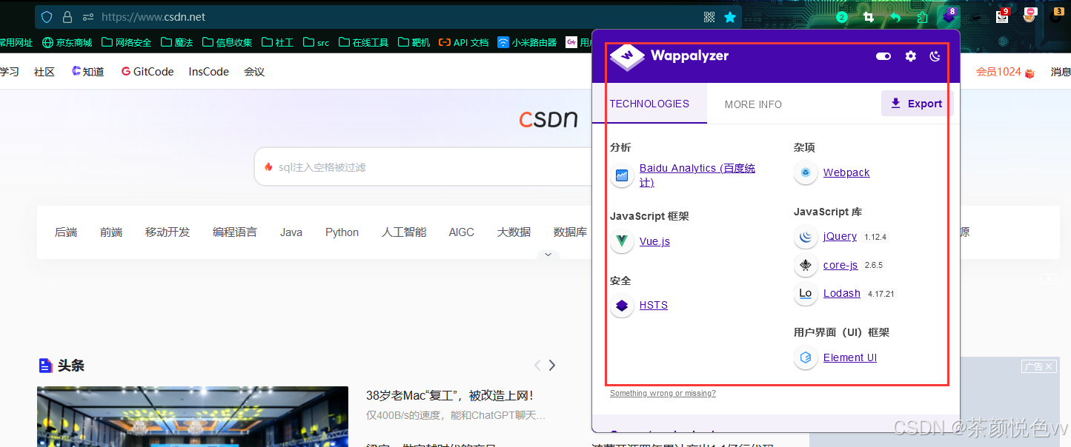The width and height of the screenshot is (1071, 447).
Task: Open the Webpack link
Action: 846,172
